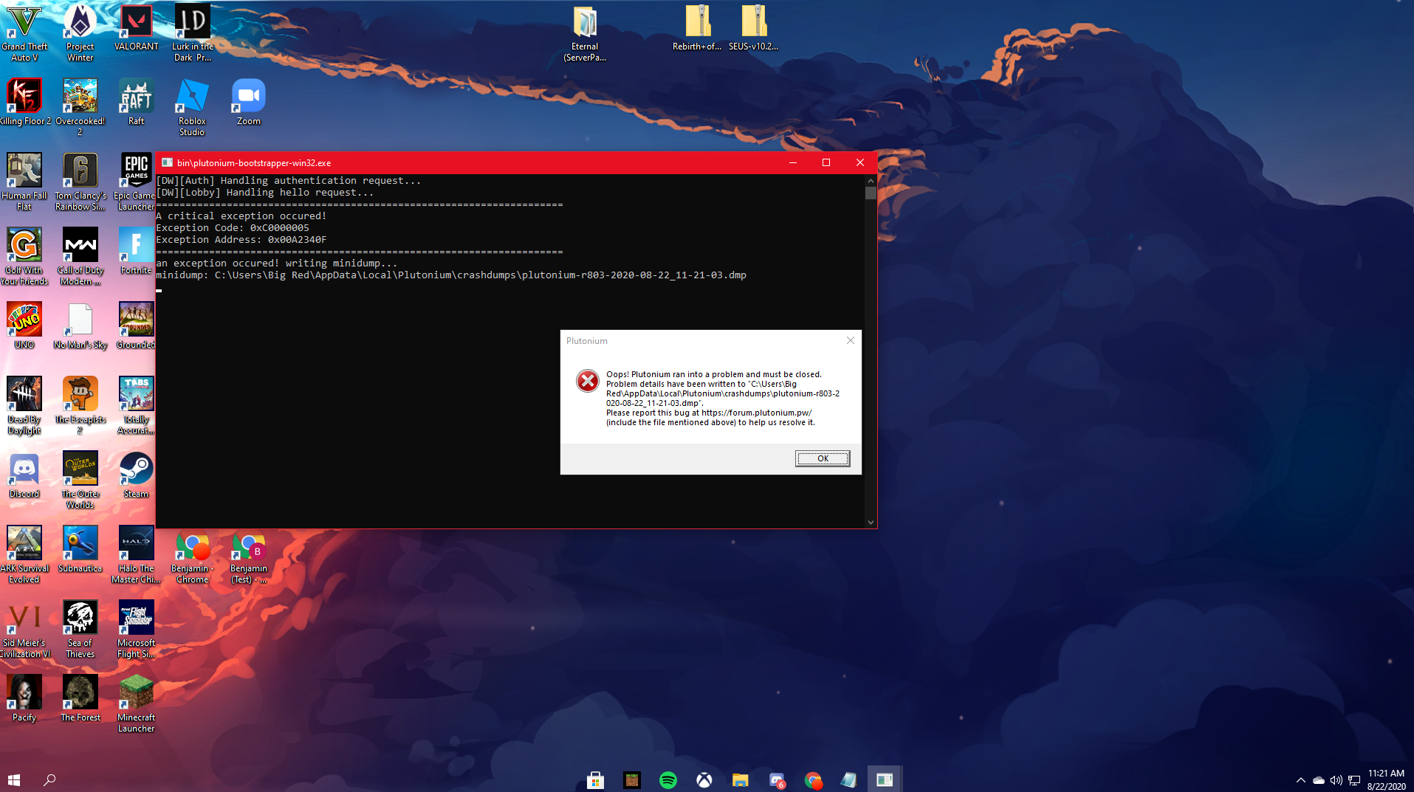
Task: Launch Microsoft Flight Simulator from the desktop
Action: (136, 629)
